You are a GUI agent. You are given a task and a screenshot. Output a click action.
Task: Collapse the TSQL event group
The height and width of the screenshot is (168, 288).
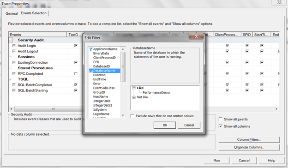click(x=10, y=79)
